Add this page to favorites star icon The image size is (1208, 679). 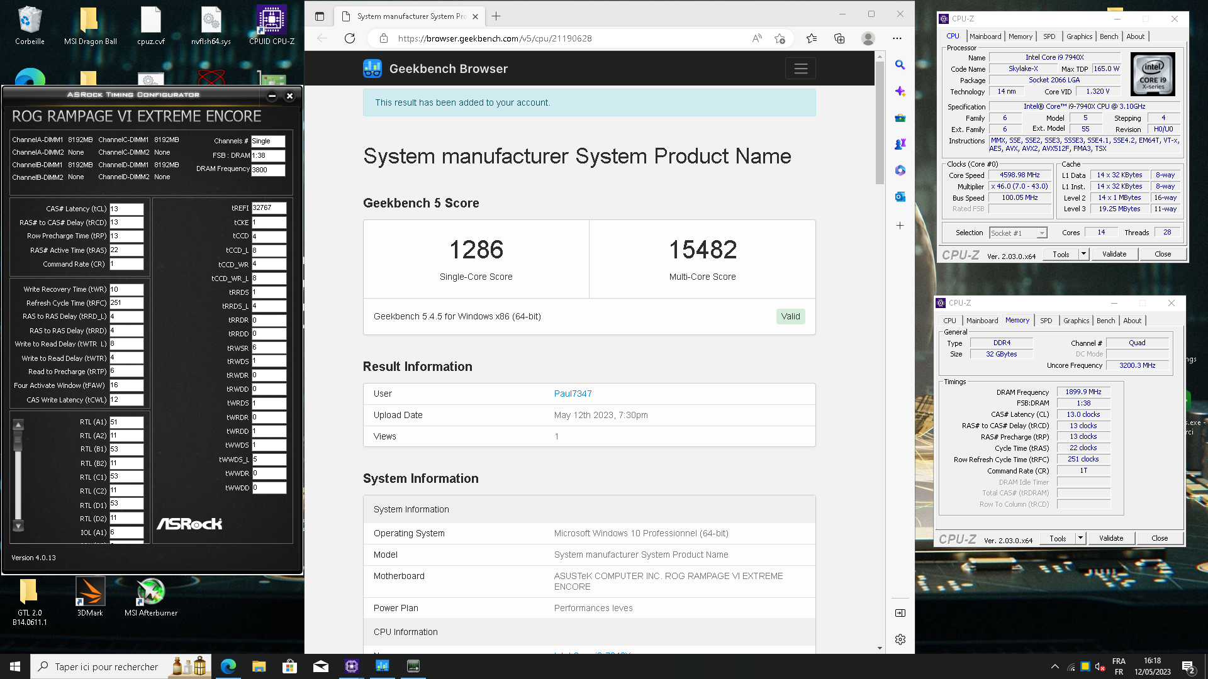point(780,38)
